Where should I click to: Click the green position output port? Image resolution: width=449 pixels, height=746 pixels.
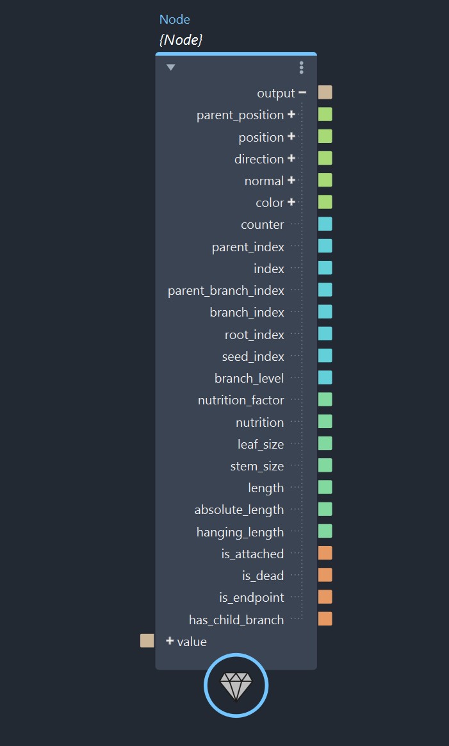pyautogui.click(x=325, y=137)
